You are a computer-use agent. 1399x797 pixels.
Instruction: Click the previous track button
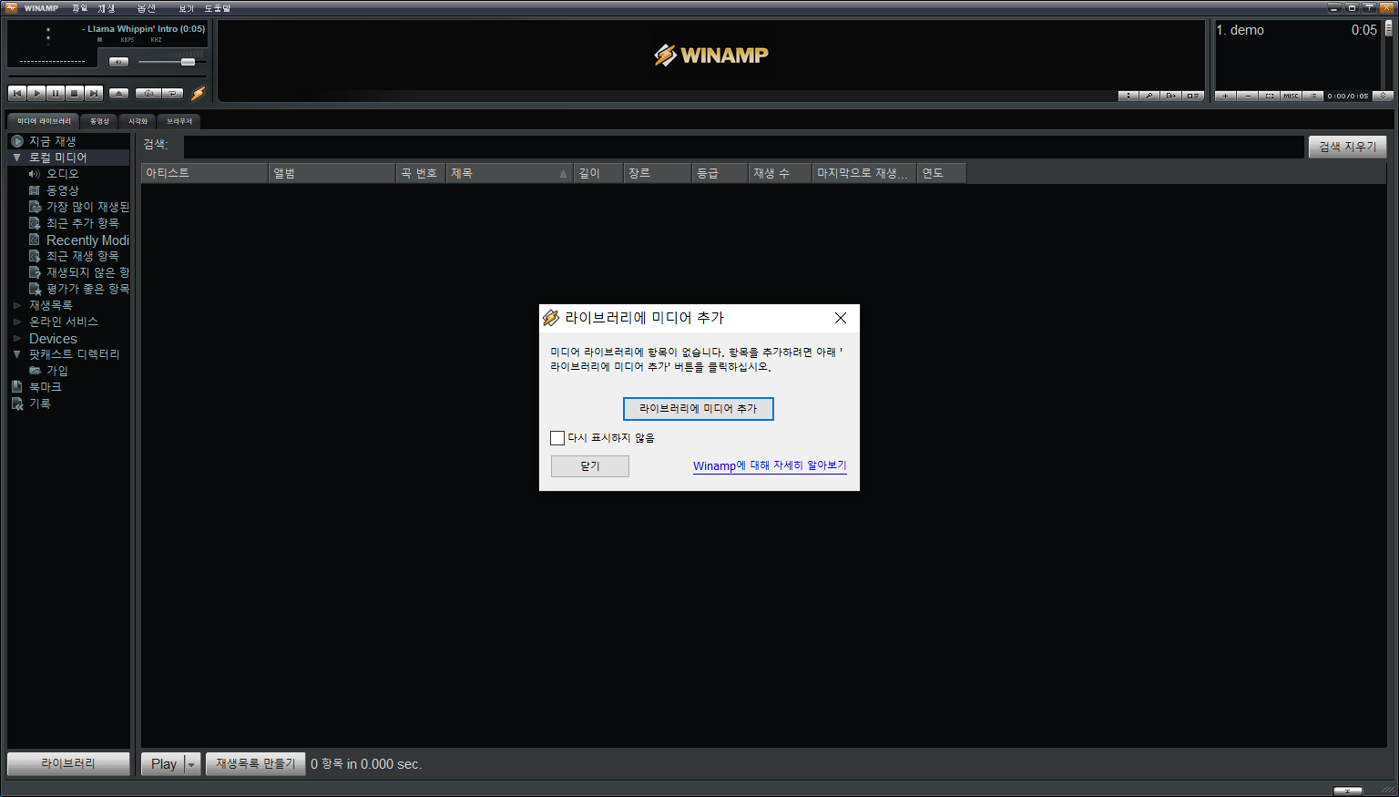click(17, 93)
